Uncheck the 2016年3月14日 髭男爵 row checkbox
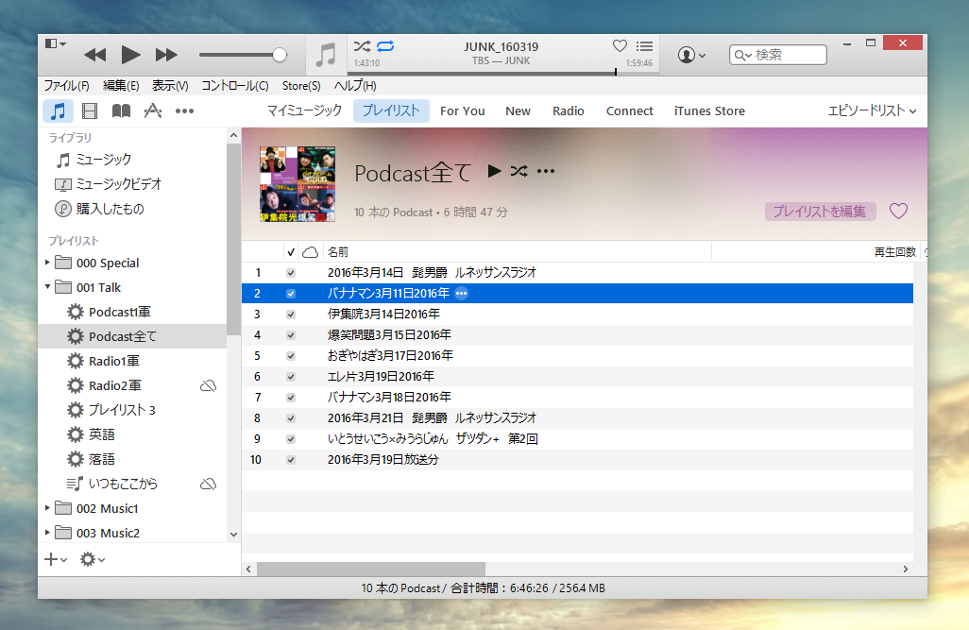Viewport: 969px width, 630px height. 291,273
